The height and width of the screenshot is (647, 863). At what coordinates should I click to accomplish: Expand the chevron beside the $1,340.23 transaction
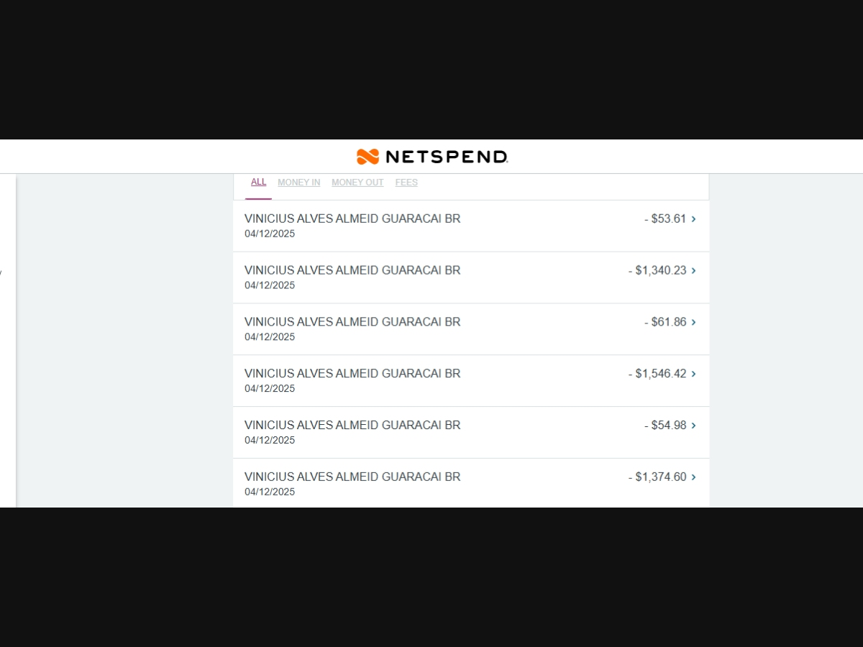point(693,271)
